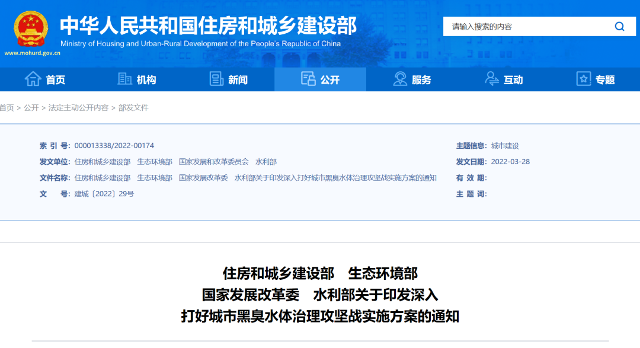Click the house icon beside 首页

pyautogui.click(x=33, y=79)
